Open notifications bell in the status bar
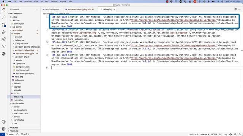Screen dimensions: 243x136 240,134
